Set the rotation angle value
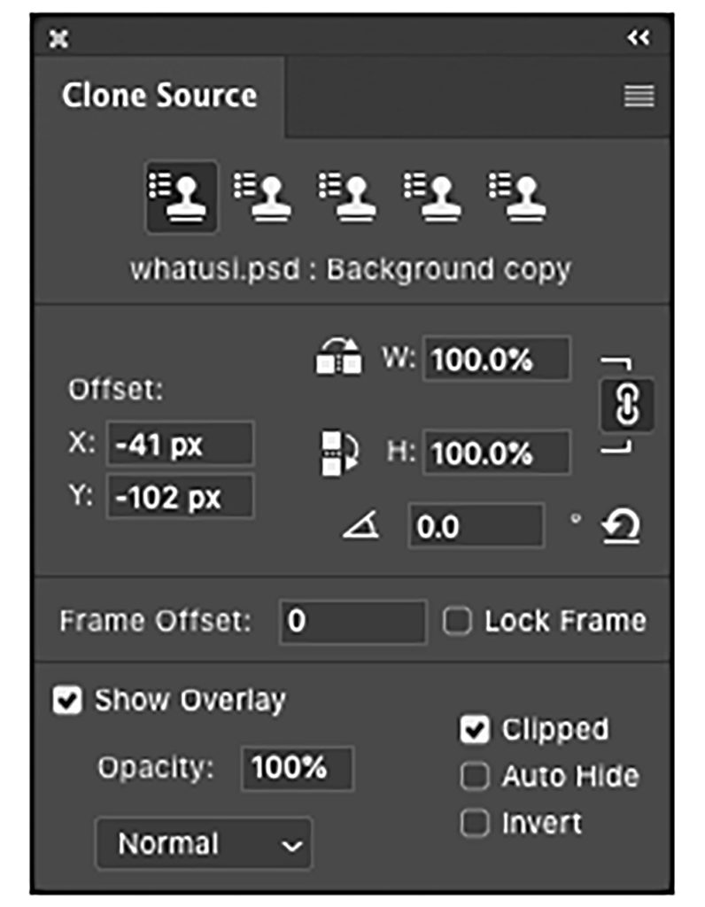This screenshot has height=907, width=705. (475, 526)
